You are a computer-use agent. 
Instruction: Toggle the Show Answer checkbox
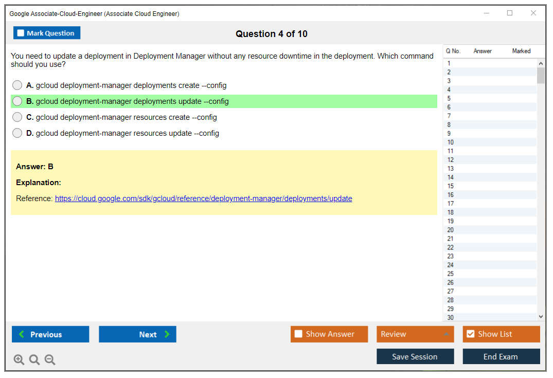(x=298, y=334)
